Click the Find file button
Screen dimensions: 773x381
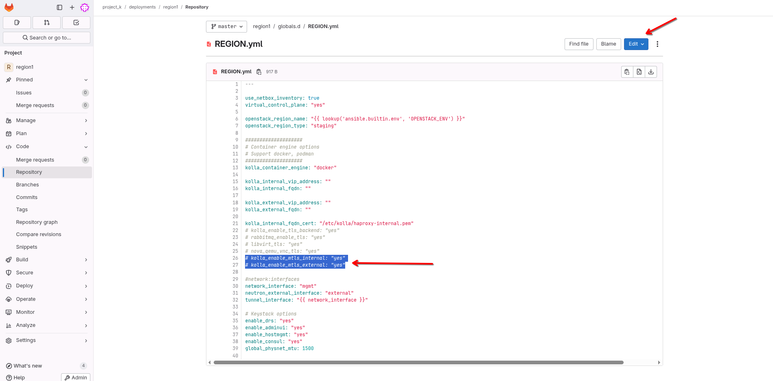point(578,44)
